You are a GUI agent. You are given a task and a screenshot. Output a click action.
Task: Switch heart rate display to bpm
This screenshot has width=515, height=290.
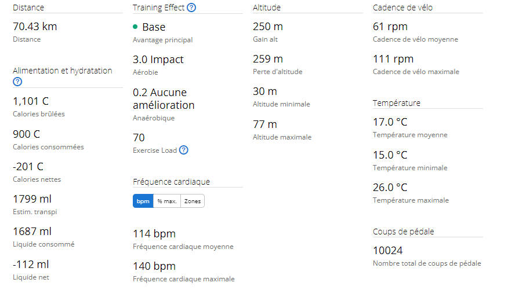pyautogui.click(x=143, y=201)
